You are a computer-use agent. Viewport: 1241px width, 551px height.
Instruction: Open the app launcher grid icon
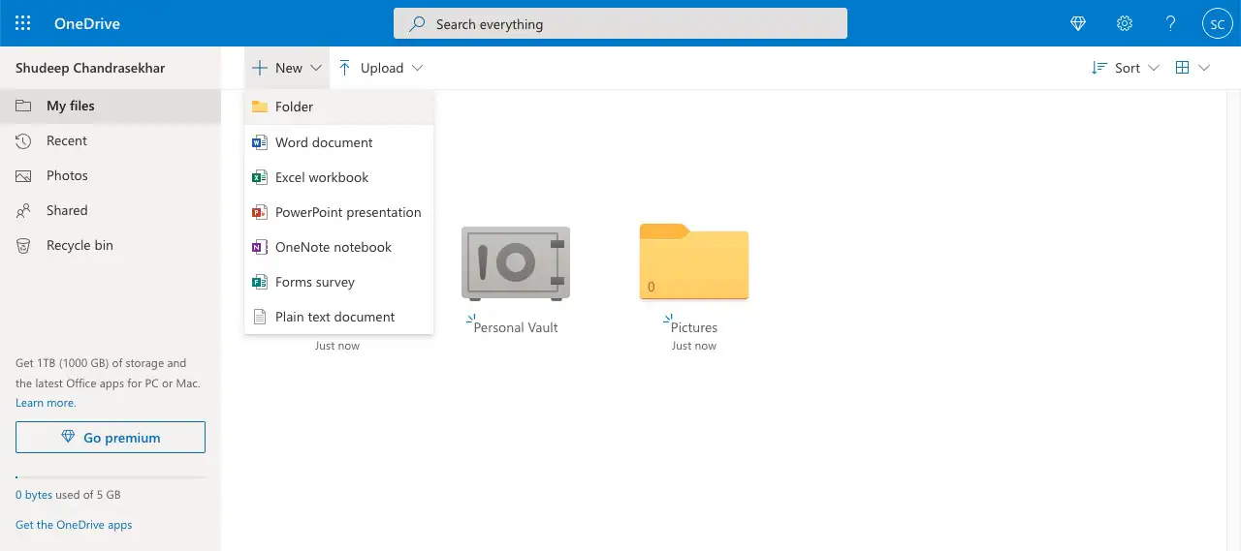coord(23,23)
